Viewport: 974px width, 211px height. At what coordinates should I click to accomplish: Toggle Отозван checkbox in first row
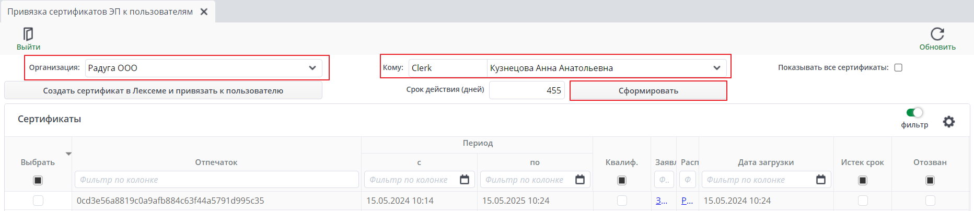tap(930, 201)
